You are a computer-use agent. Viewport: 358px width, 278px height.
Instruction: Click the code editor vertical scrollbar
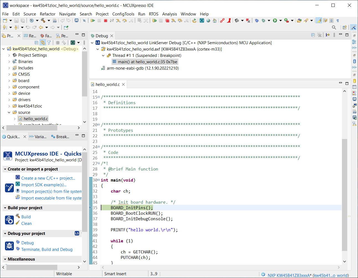click(344, 193)
